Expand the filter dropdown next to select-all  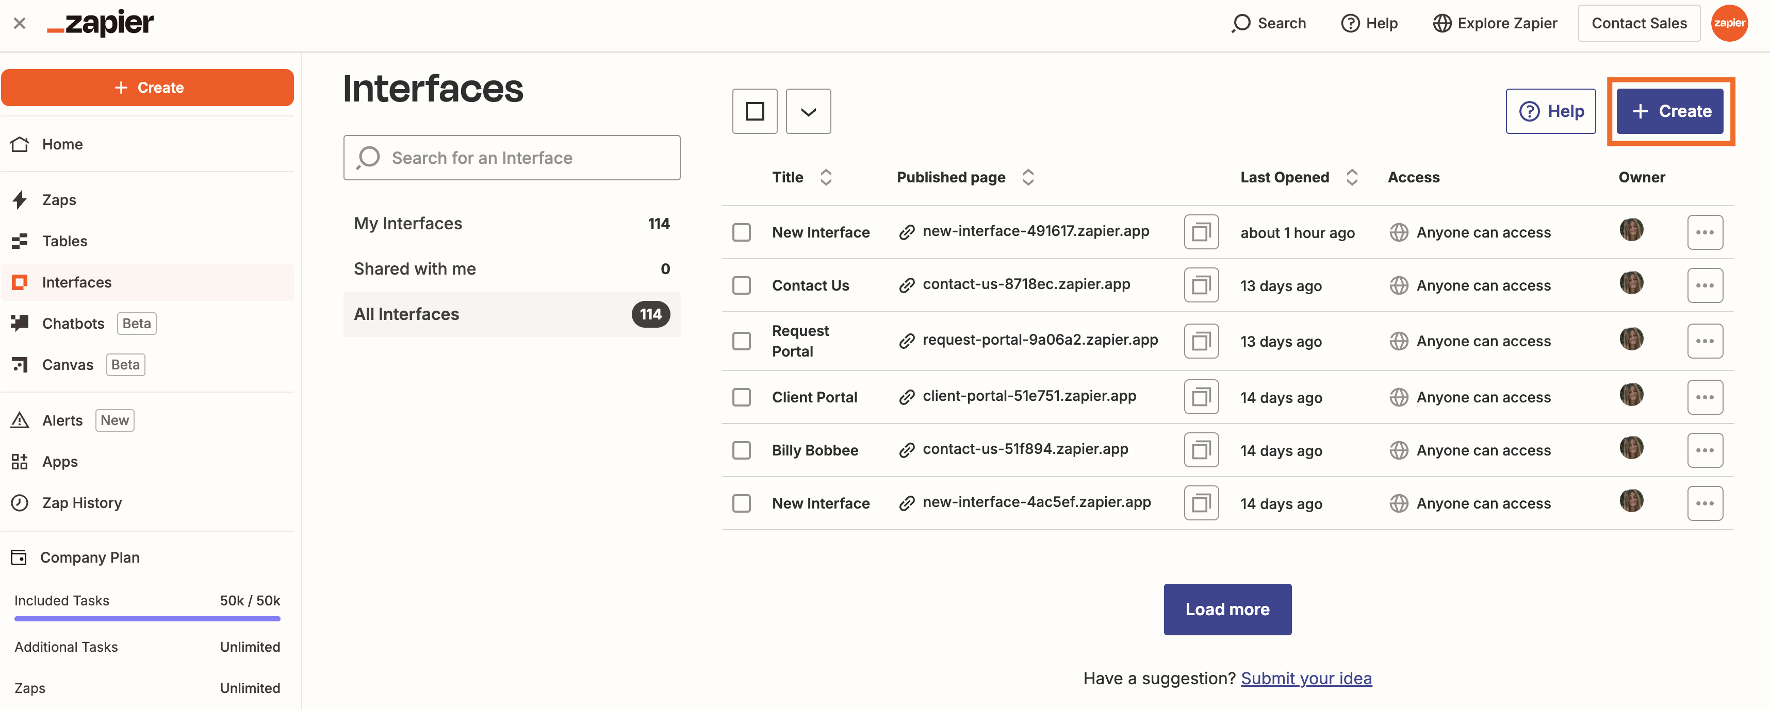pos(807,111)
